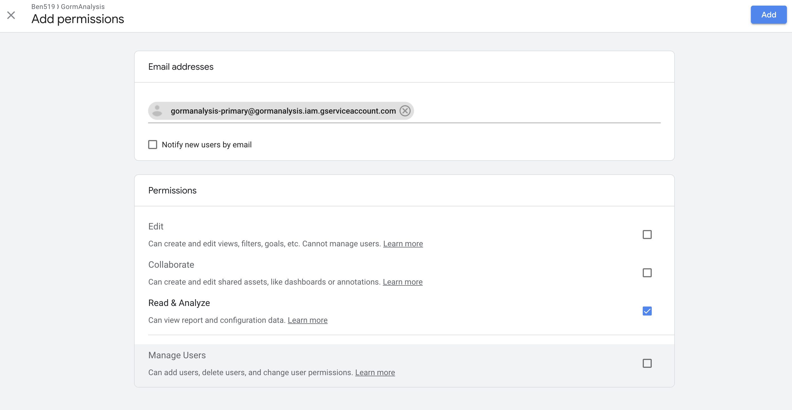
Task: Check the Collaborate permission checkbox
Action: click(647, 273)
